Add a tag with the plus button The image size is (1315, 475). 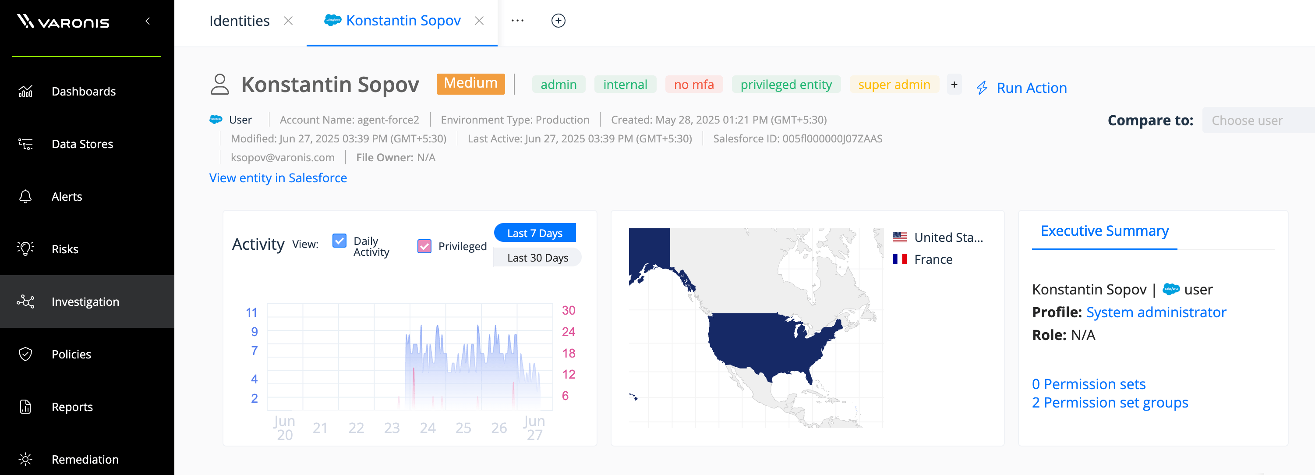[x=954, y=84]
